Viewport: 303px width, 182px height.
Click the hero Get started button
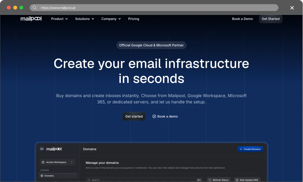(134, 116)
